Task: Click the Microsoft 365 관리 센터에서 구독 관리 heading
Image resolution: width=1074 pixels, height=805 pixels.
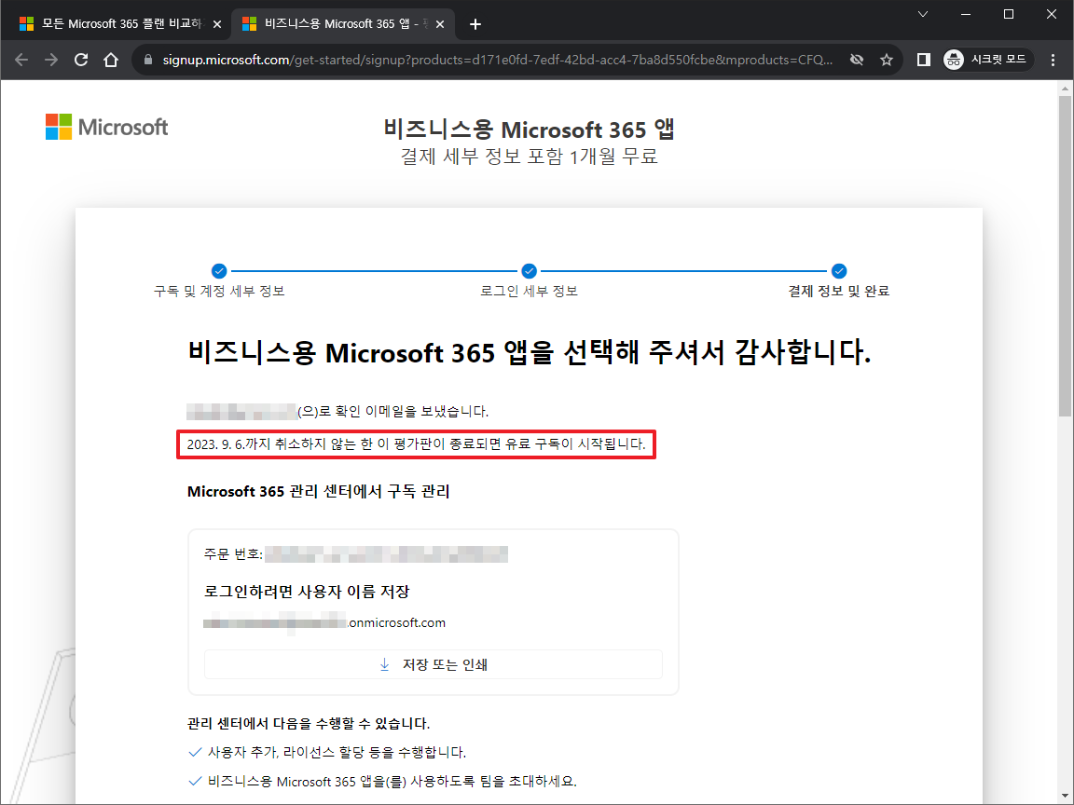Action: [319, 492]
